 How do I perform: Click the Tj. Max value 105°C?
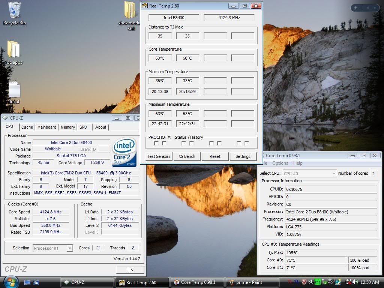coord(331,252)
